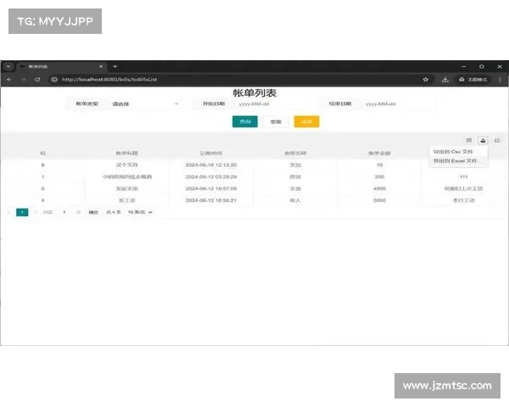Select cell 2024-06-16 12:12:20

[211, 164]
